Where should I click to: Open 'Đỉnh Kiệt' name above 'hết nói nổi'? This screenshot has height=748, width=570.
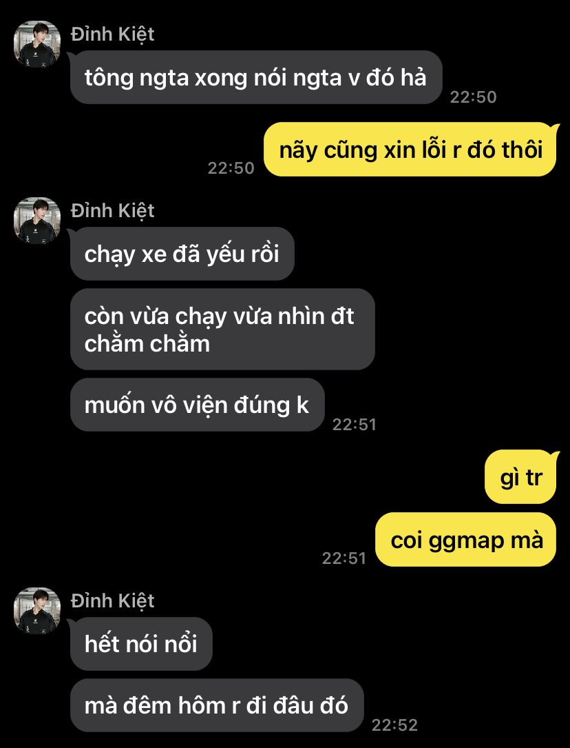click(112, 601)
